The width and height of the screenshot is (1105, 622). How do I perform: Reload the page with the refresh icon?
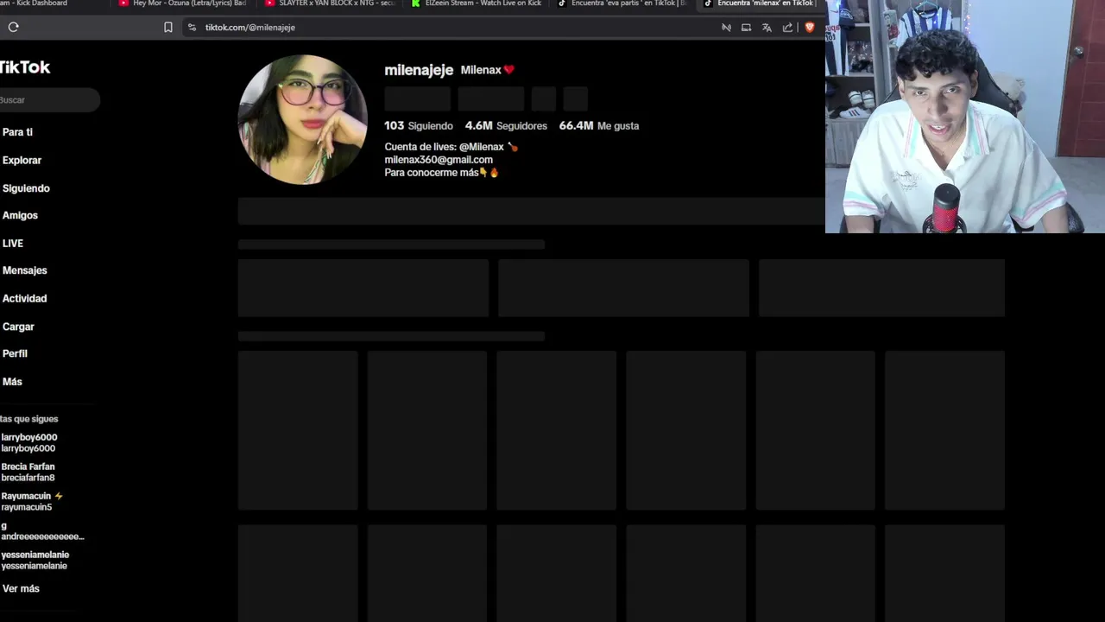point(14,27)
